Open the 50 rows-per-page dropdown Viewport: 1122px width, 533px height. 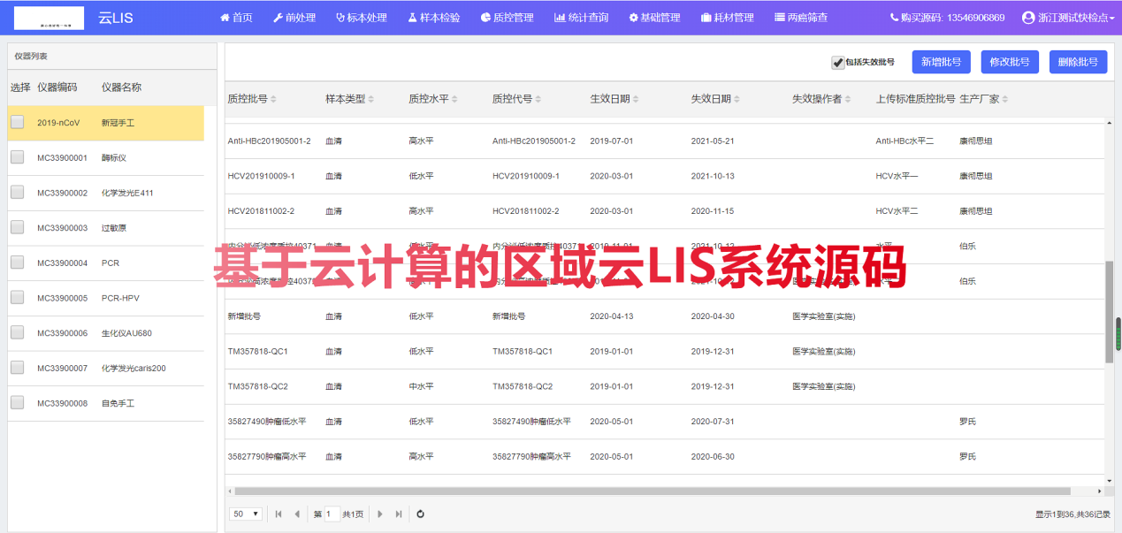click(246, 514)
